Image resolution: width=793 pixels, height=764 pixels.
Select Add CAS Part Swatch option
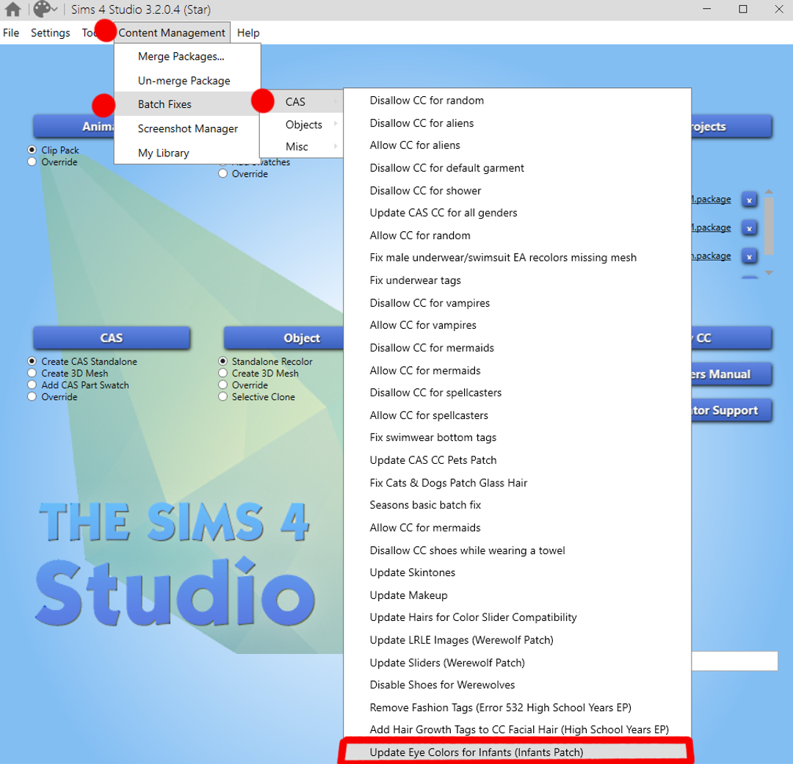click(32, 385)
